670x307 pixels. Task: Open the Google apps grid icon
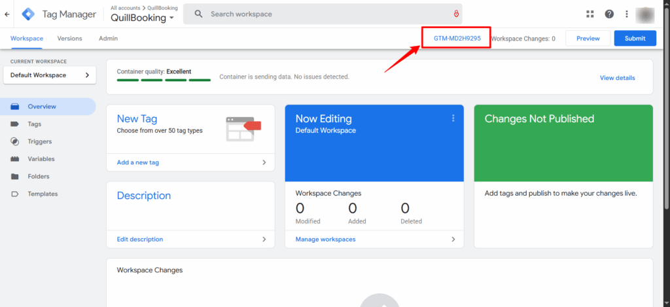pyautogui.click(x=590, y=14)
